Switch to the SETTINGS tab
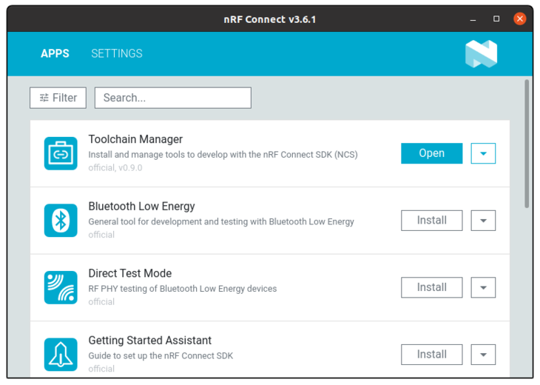This screenshot has height=385, width=540. coord(117,53)
